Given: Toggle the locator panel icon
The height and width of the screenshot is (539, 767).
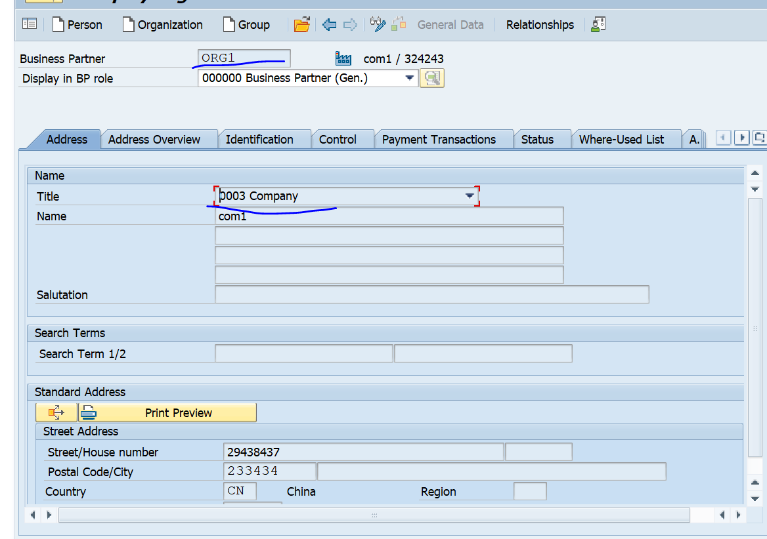Looking at the screenshot, I should point(30,24).
